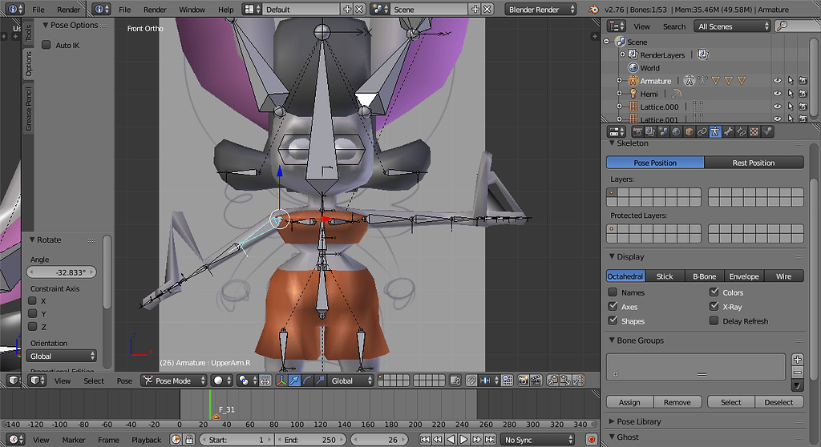
Task: Open the Global orientation dropdown in 3D header
Action: pos(351,381)
